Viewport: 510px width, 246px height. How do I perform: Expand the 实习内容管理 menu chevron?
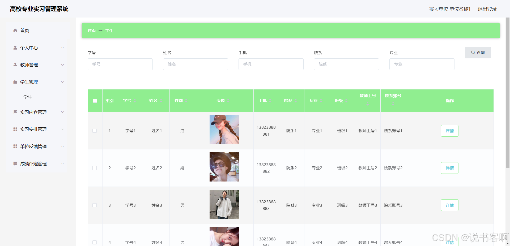coord(62,112)
